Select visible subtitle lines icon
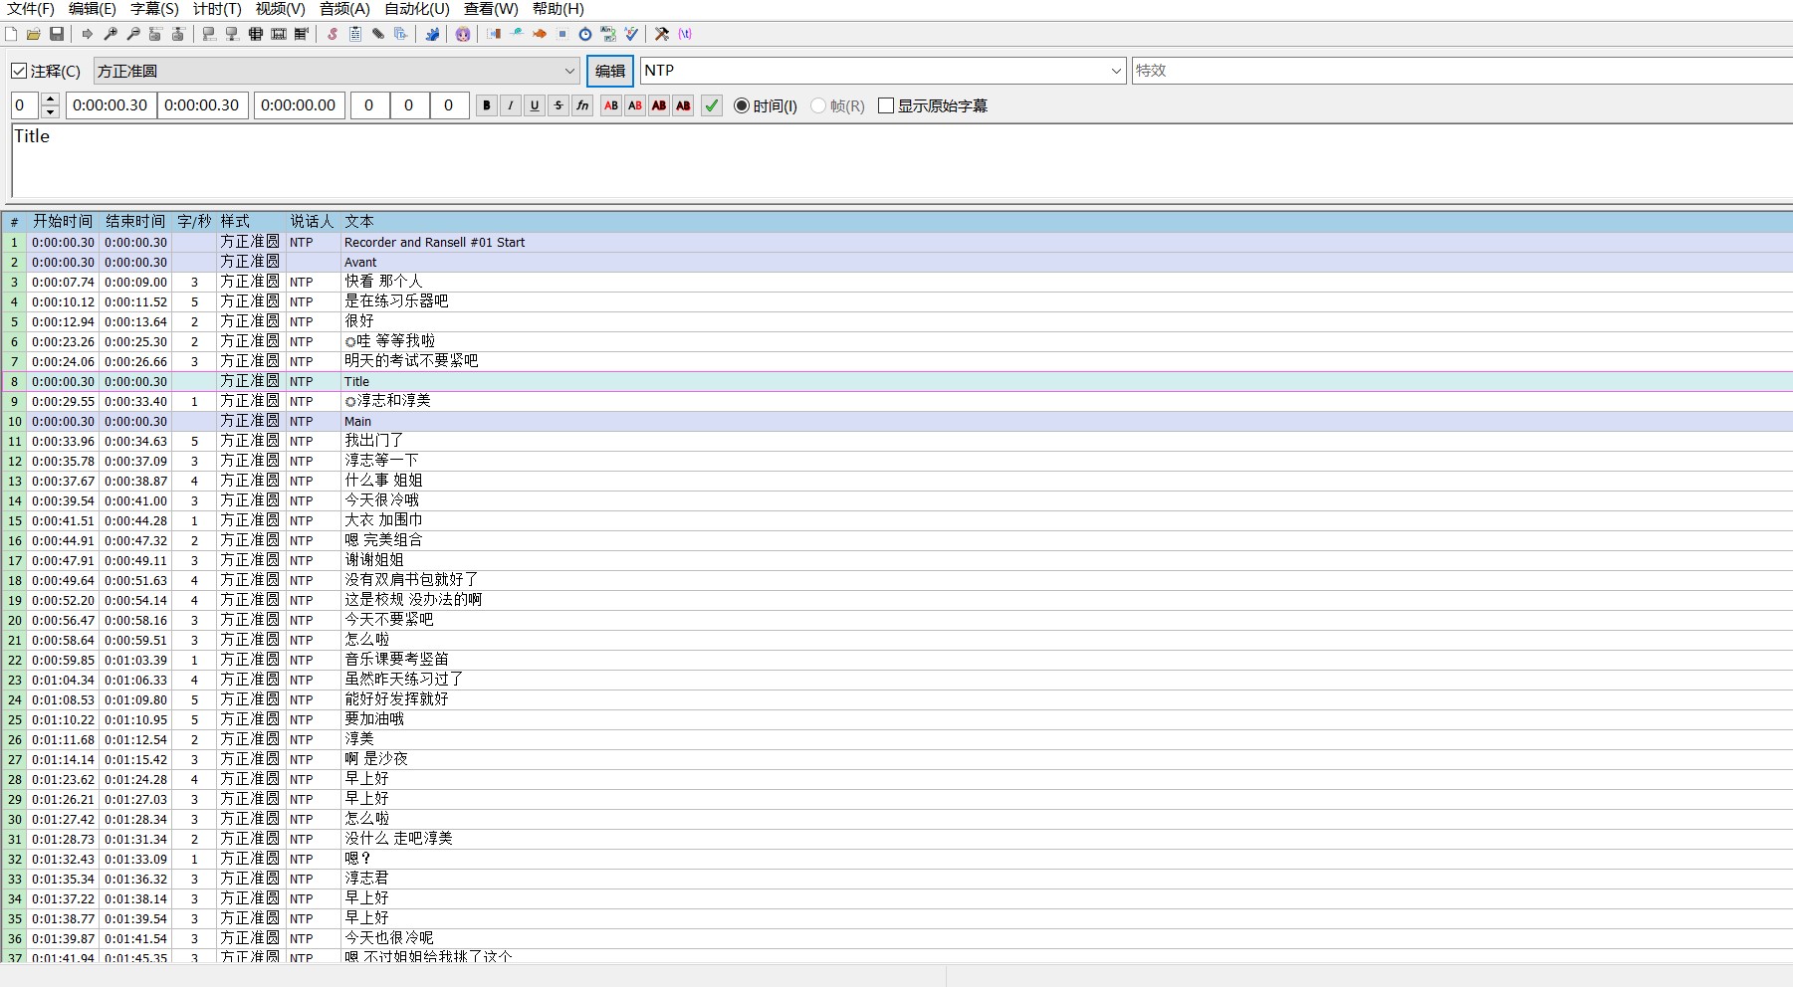 tap(256, 34)
